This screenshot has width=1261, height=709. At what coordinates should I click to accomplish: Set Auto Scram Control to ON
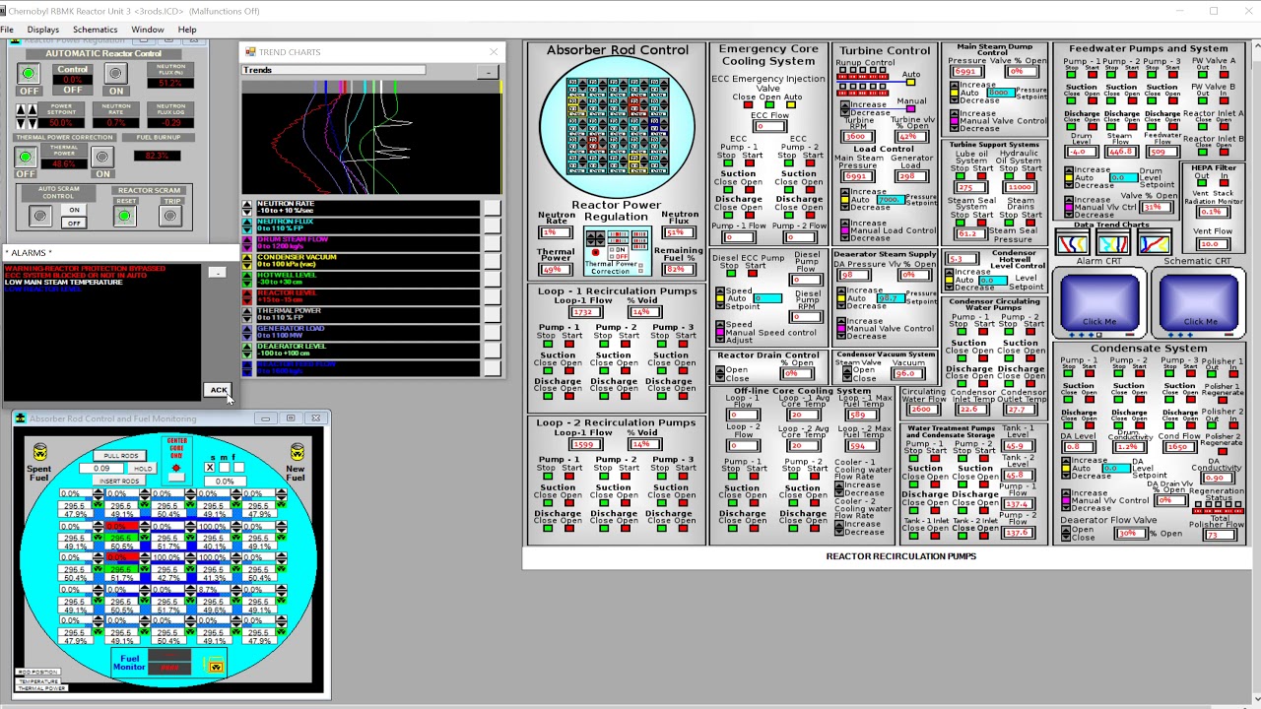pyautogui.click(x=74, y=211)
